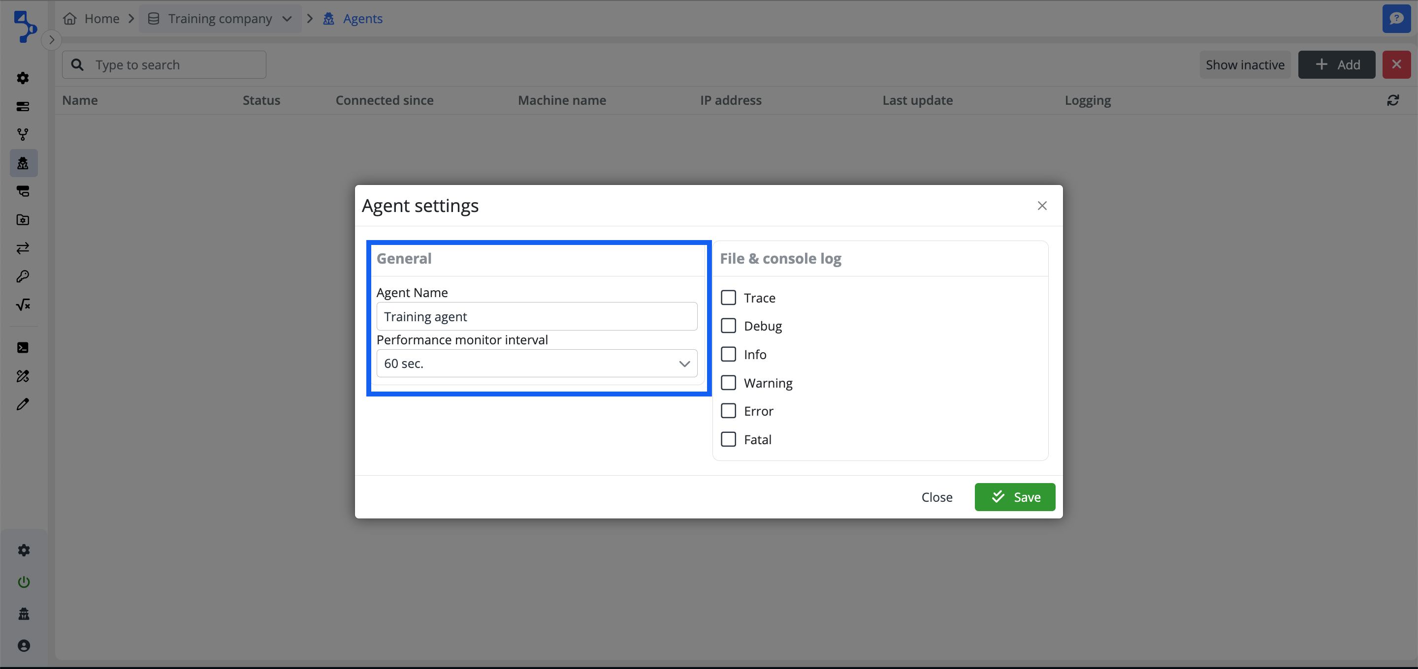Open Performance monitor interval dropdown
Viewport: 1418px width, 669px height.
pyautogui.click(x=536, y=364)
